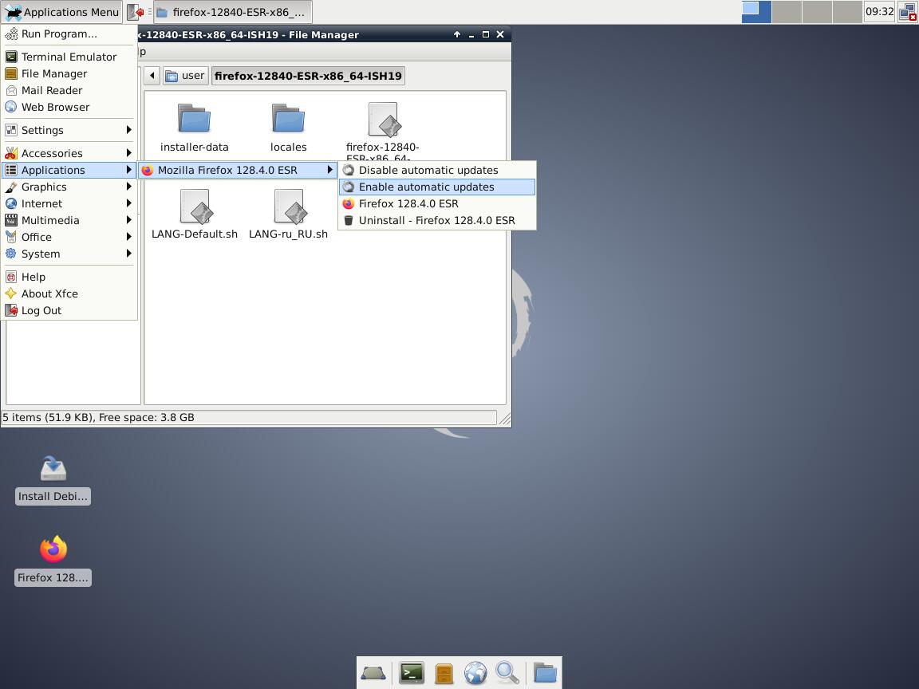Select the firefox-12840-ESR-x86_64 script file
The width and height of the screenshot is (919, 689).
[382, 132]
